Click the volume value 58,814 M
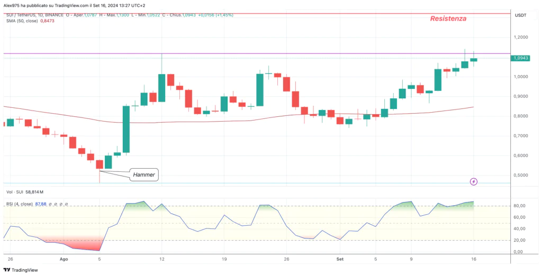Screen dimensions: 542x276 (35, 192)
